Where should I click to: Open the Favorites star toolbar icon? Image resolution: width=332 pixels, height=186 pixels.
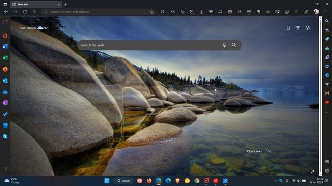[173, 12]
